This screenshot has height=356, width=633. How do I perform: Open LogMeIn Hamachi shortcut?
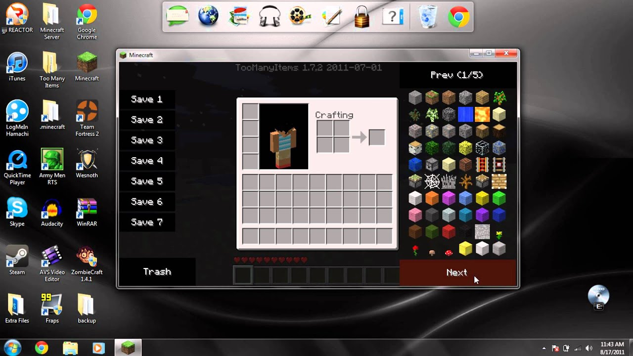17,119
